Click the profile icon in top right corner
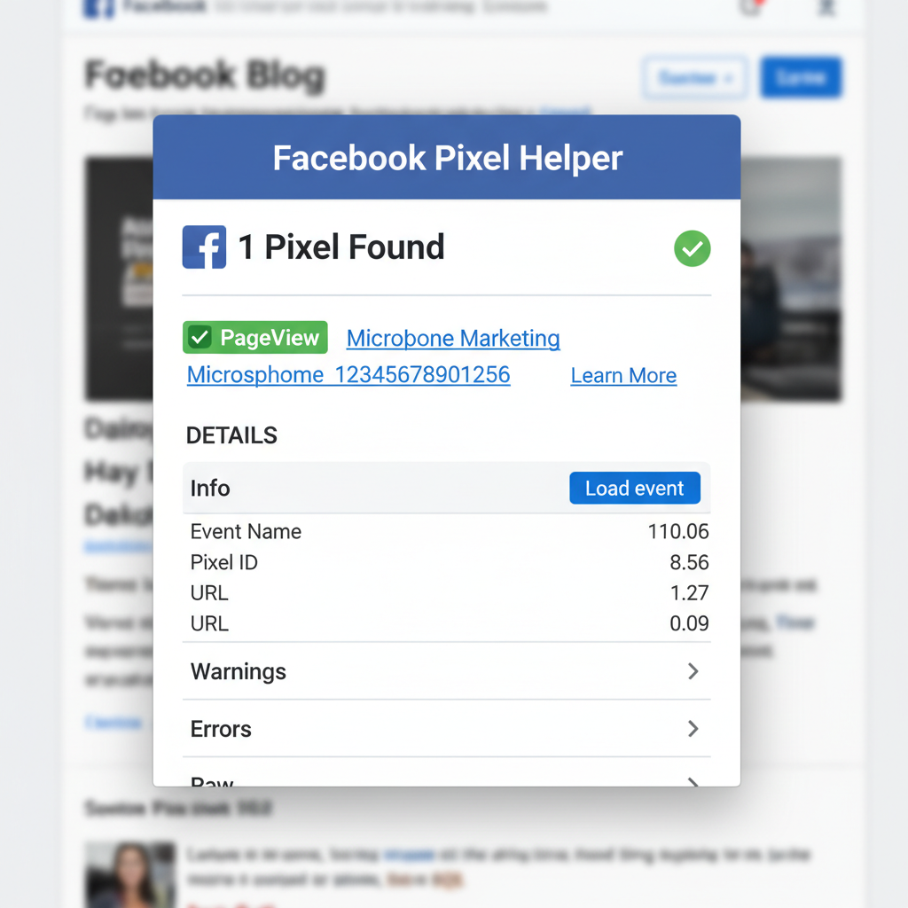The image size is (908, 908). click(826, 9)
